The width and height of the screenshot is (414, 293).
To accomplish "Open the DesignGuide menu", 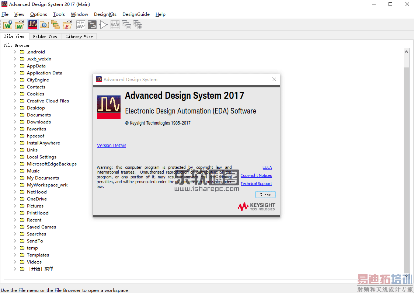I will (x=136, y=14).
